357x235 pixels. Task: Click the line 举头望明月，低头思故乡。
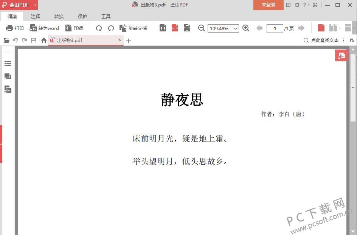pyautogui.click(x=180, y=161)
